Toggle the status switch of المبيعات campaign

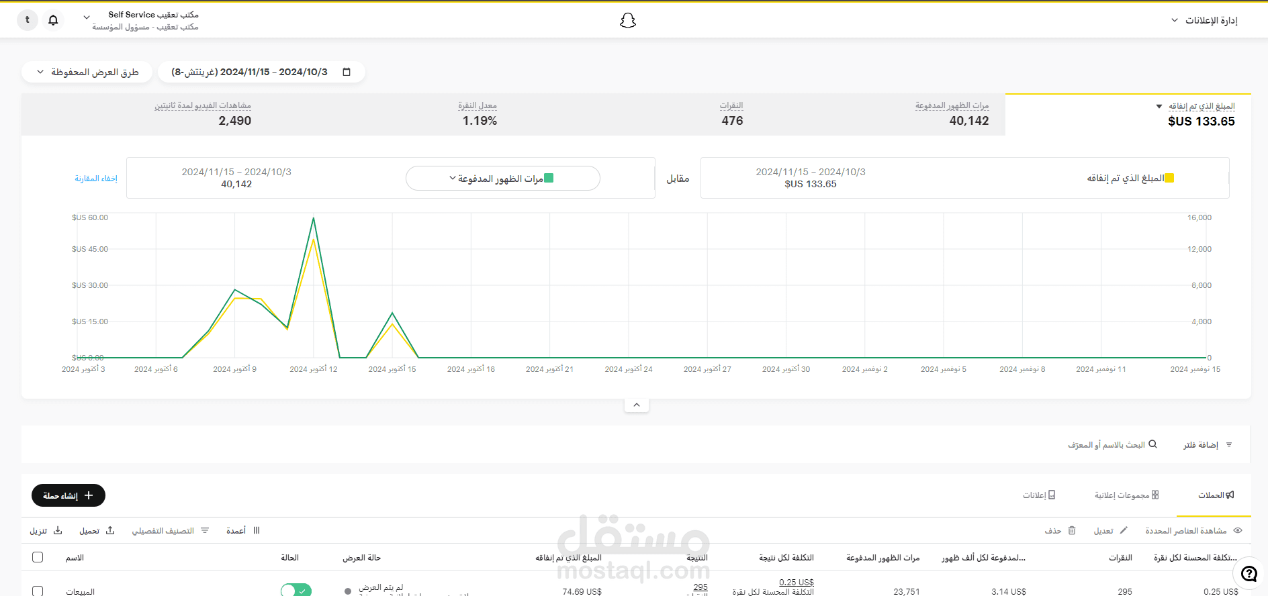click(x=296, y=590)
